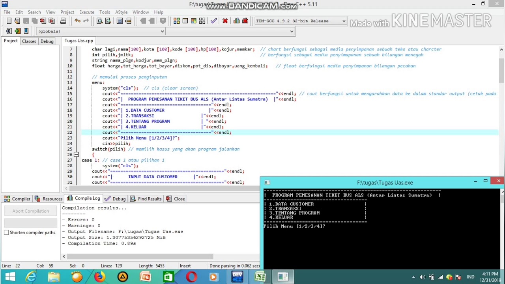Viewport: 505px width, 284px height.
Task: Click the taskbar volume speaker icon
Action: click(422, 277)
